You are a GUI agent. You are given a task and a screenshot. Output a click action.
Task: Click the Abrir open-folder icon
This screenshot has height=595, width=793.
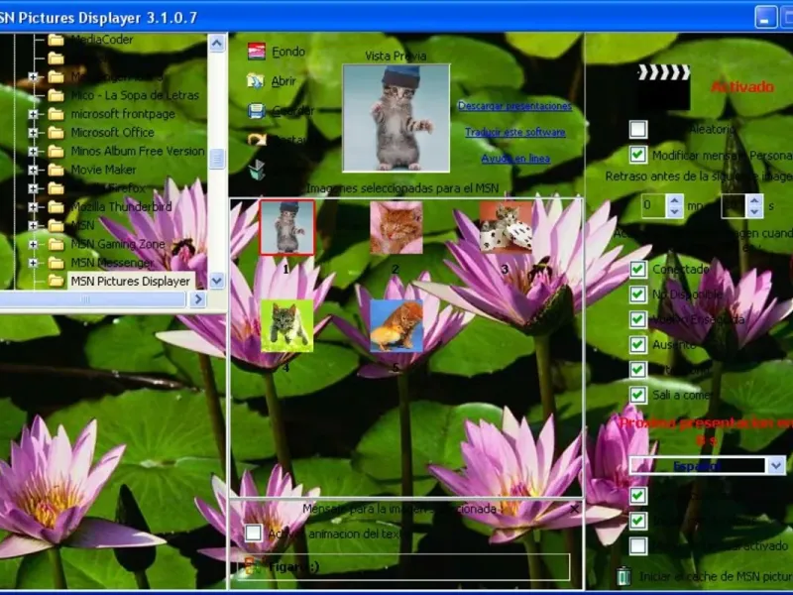pos(256,80)
